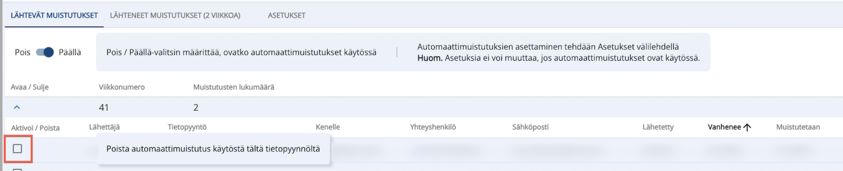Click the Yhteyshenkilö column header

pyautogui.click(x=433, y=127)
